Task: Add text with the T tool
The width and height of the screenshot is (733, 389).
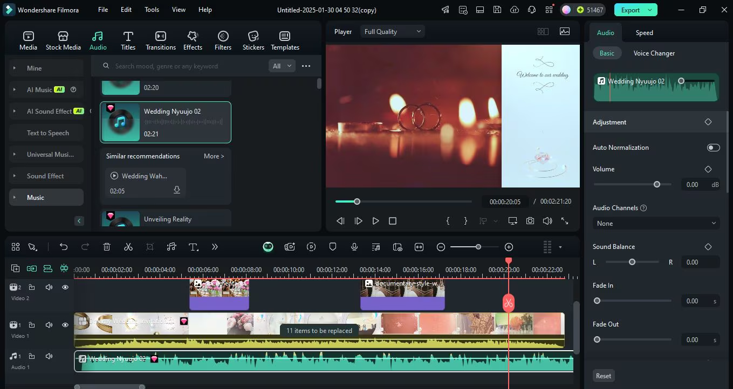Action: pyautogui.click(x=193, y=247)
